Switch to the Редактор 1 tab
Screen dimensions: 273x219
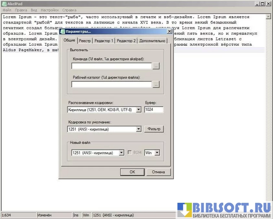[104, 41]
